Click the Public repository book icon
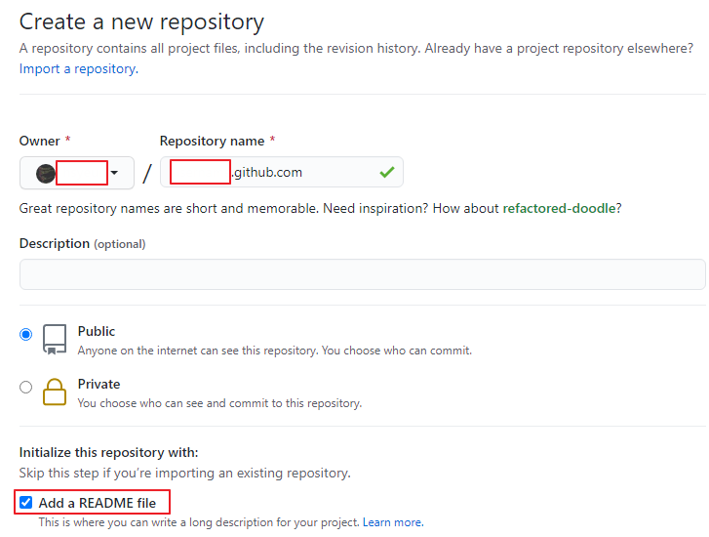709x537 pixels. pos(55,339)
